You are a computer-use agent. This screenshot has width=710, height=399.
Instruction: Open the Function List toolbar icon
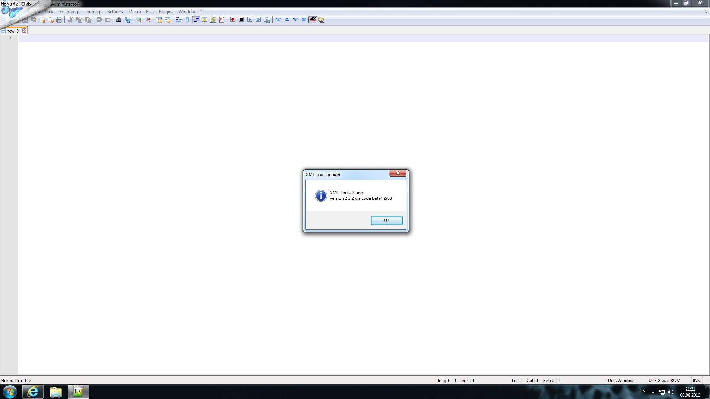221,20
